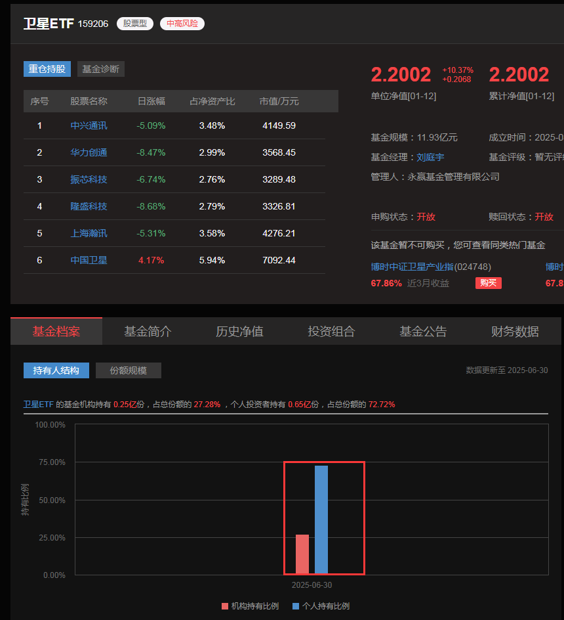Open stock link 隆盛科技
Screen dimensions: 564x620
tap(89, 206)
